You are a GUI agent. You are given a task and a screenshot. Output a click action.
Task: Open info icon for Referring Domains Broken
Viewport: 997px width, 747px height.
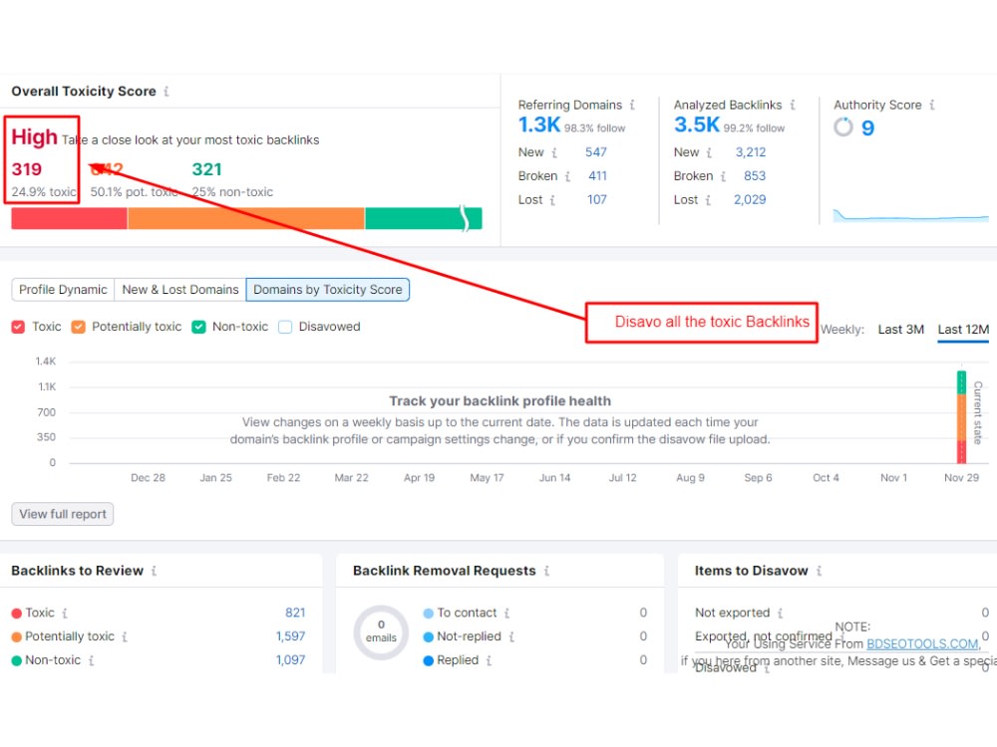point(568,176)
